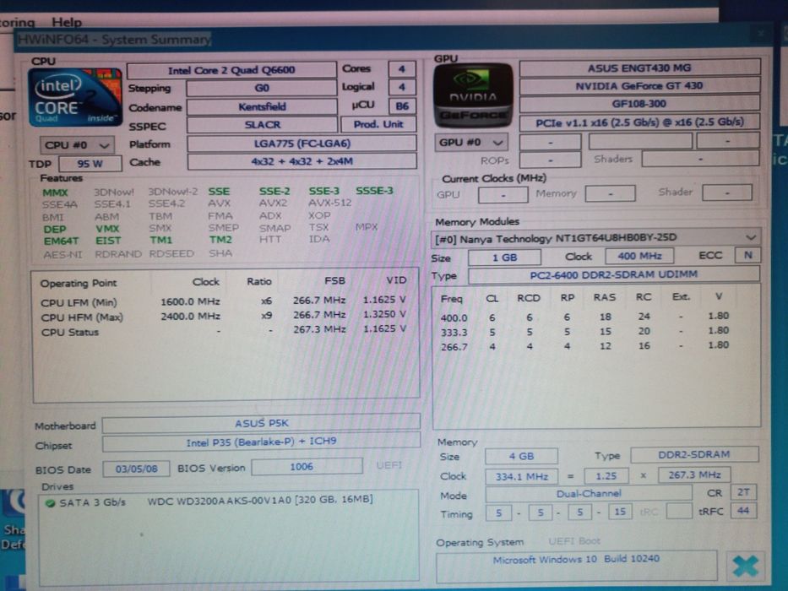The height and width of the screenshot is (591, 788).
Task: Click the Intel Core 2 Quad logo
Action: [75, 97]
